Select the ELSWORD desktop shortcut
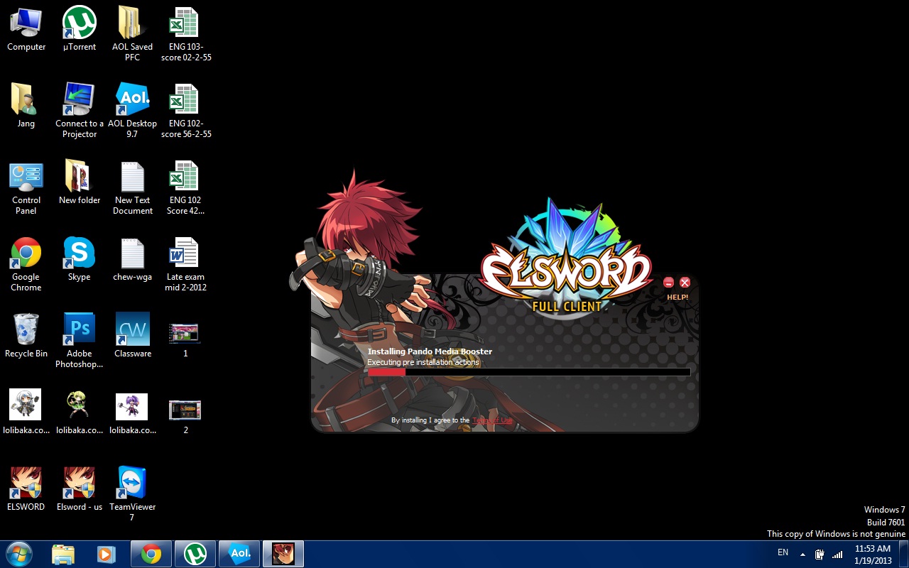 pos(26,490)
